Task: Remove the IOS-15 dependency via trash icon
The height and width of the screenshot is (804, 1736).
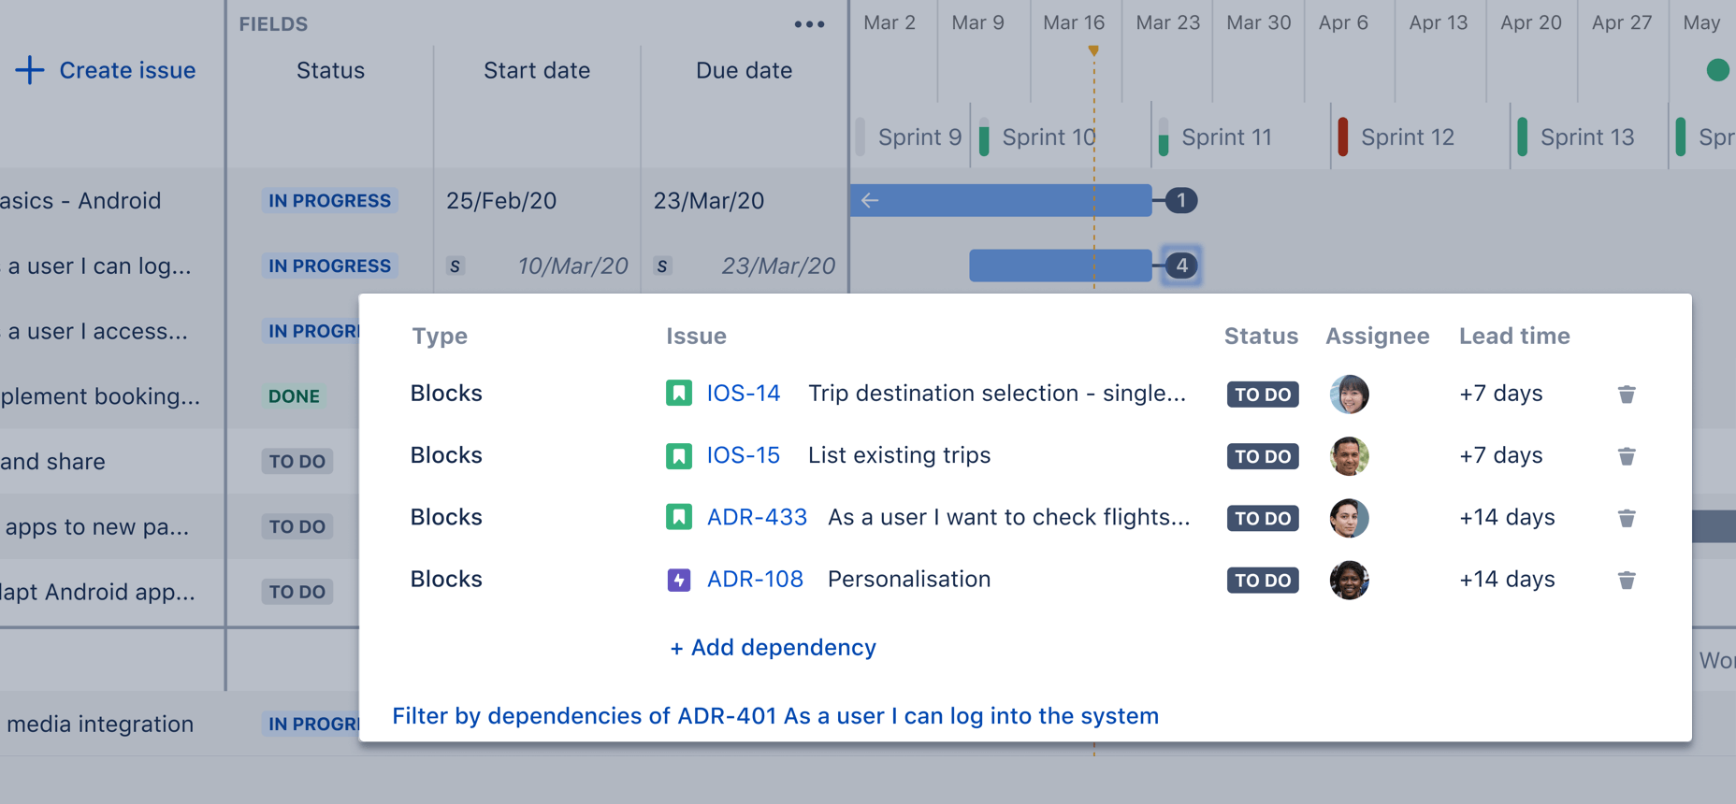Action: tap(1627, 456)
